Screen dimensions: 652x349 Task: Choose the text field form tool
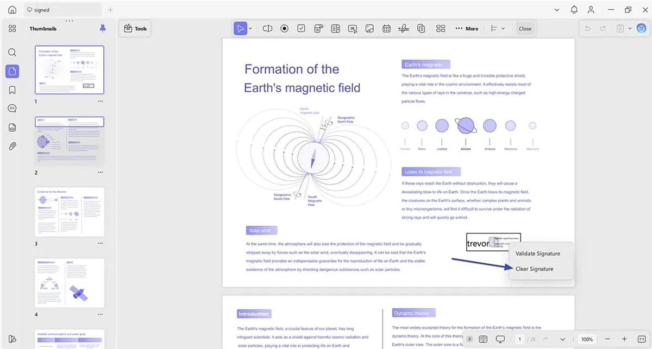267,29
